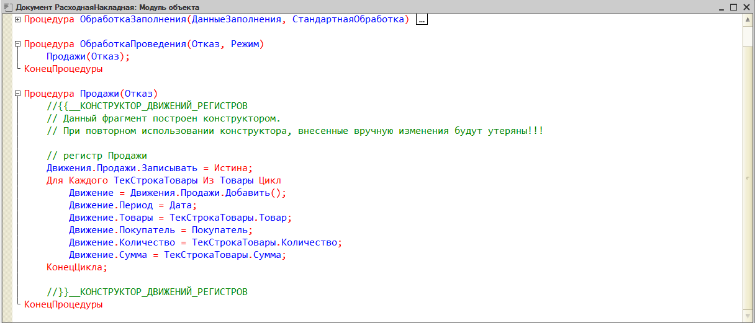Click the vertical scrollbar thumb

748,177
